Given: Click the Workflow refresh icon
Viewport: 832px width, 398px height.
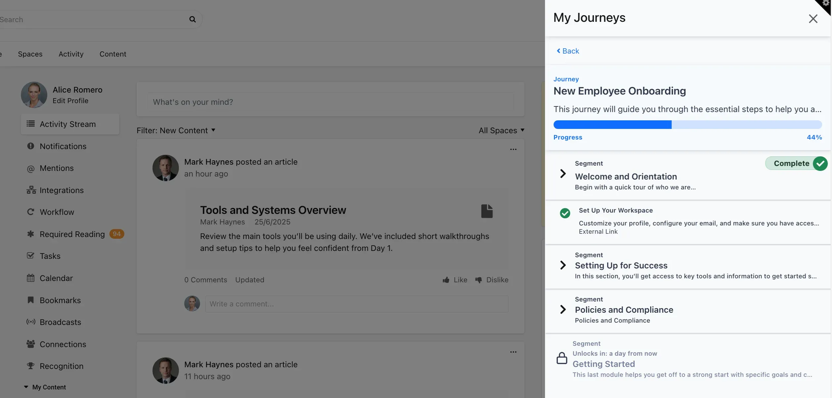Looking at the screenshot, I should pyautogui.click(x=30, y=212).
